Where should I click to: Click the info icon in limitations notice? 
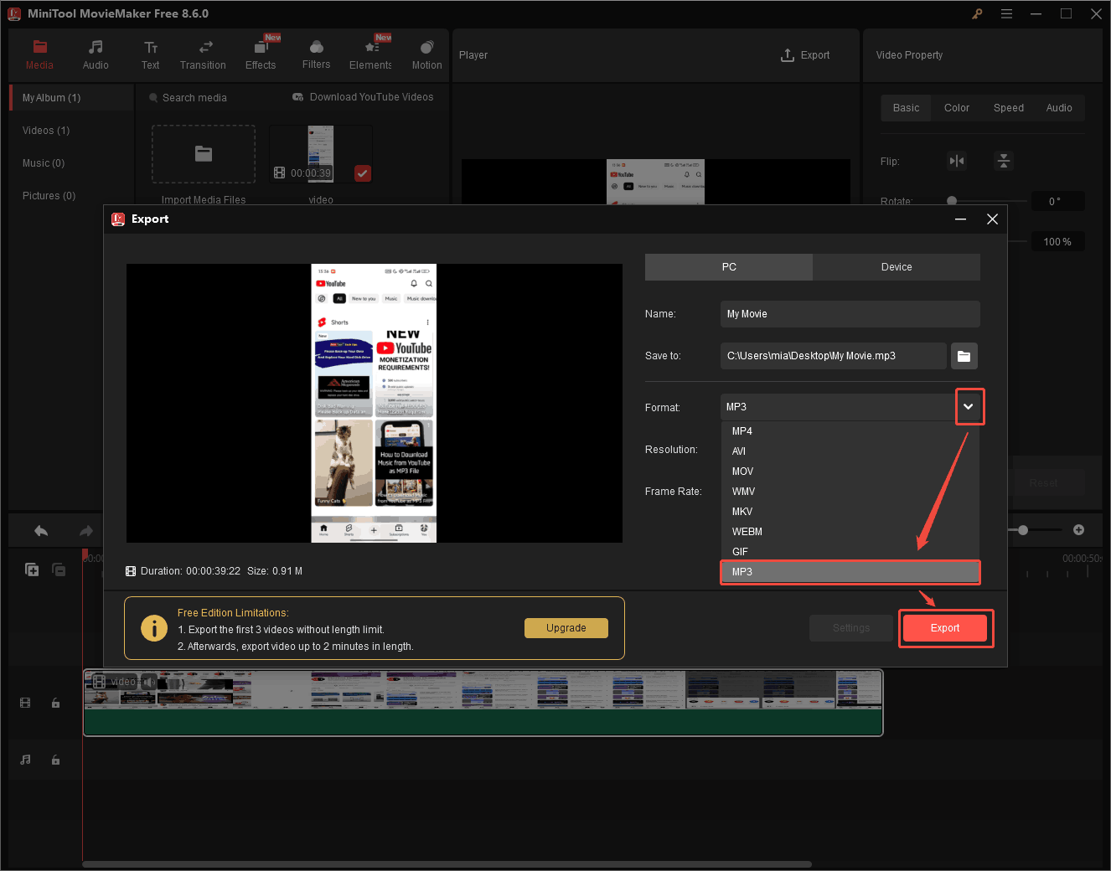pyautogui.click(x=154, y=628)
